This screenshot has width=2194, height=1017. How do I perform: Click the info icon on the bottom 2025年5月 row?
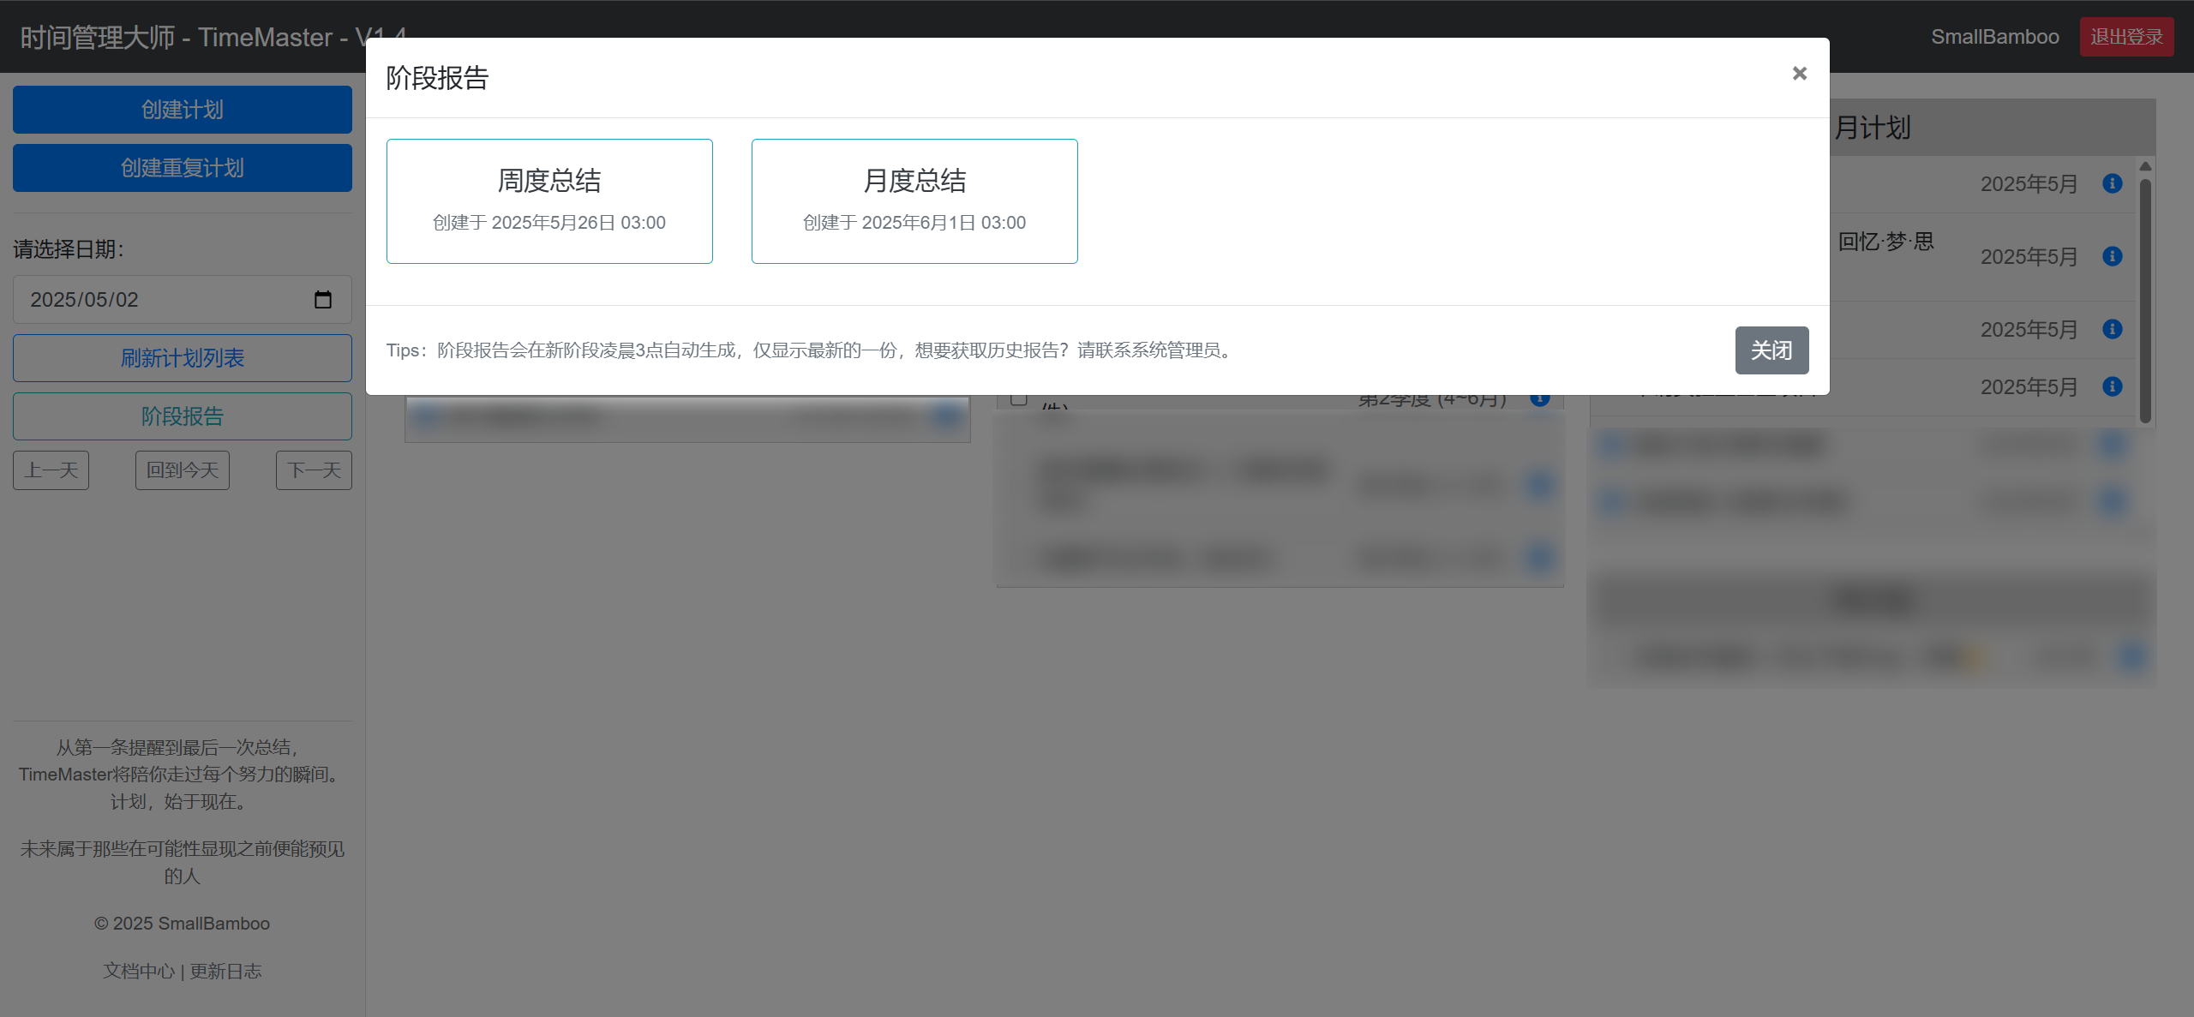2113,386
